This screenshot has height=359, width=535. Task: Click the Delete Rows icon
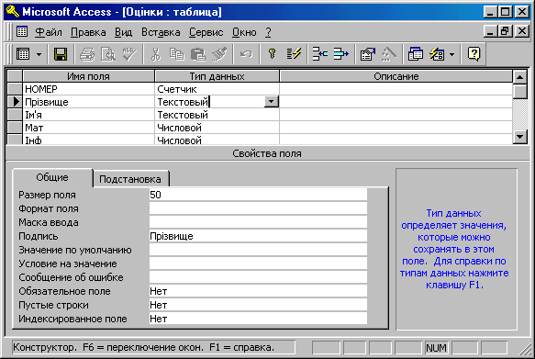tap(340, 54)
